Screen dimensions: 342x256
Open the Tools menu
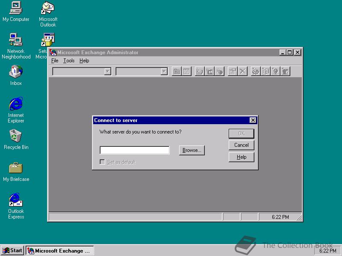pyautogui.click(x=69, y=61)
